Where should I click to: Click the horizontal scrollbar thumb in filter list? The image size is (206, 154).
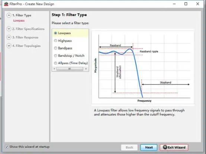click(70, 69)
